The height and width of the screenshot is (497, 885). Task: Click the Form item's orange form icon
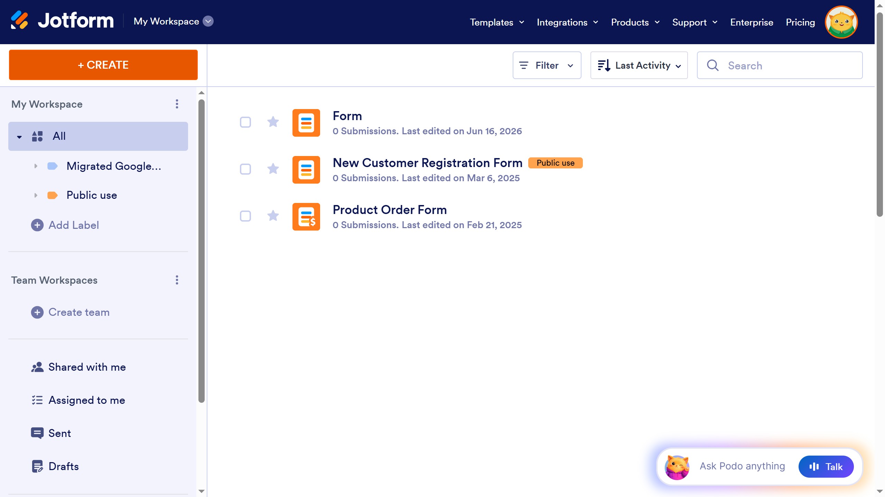coord(306,123)
